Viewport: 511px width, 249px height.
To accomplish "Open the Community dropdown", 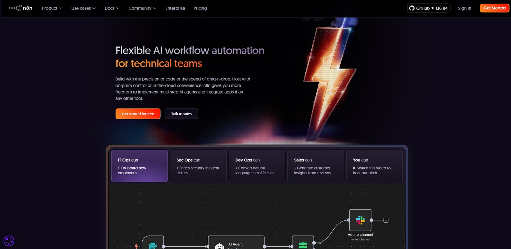I will tap(142, 8).
